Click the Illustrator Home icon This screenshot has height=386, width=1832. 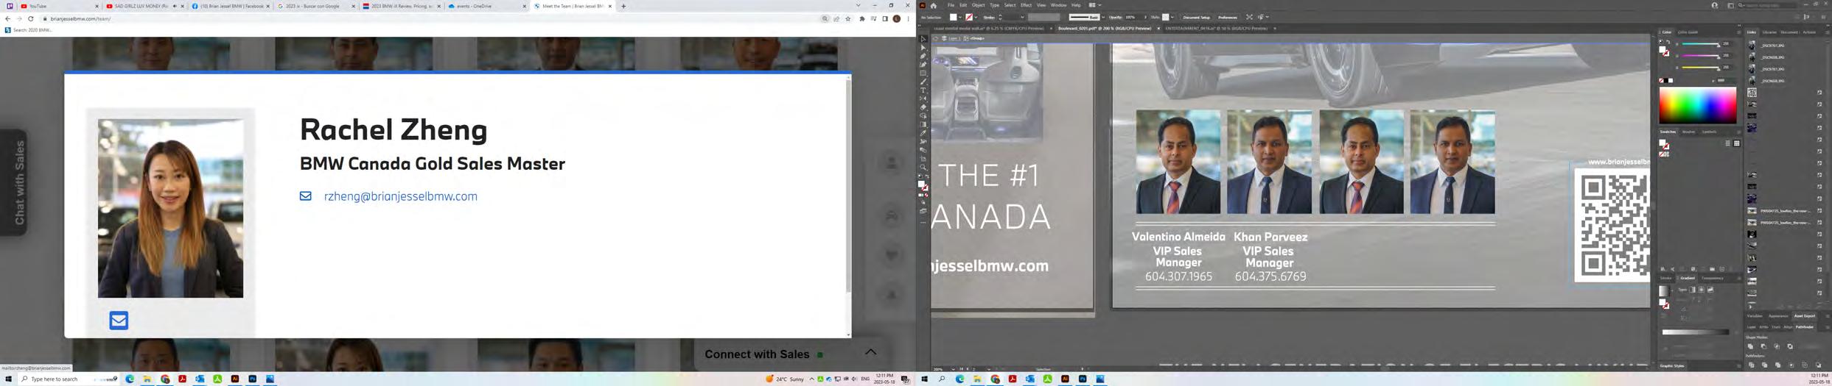pyautogui.click(x=933, y=5)
